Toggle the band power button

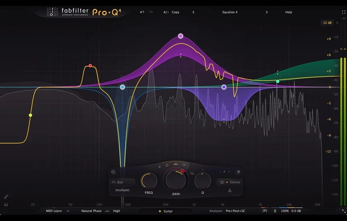113,171
